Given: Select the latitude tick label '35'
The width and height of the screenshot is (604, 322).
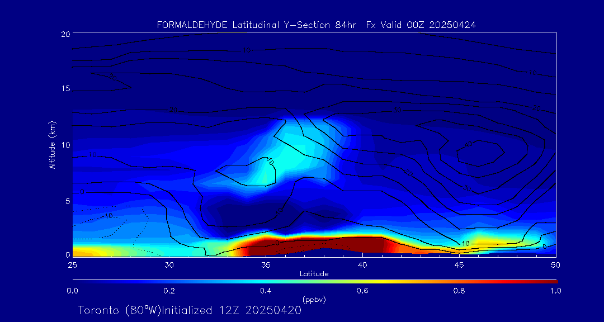Looking at the screenshot, I should 266,265.
